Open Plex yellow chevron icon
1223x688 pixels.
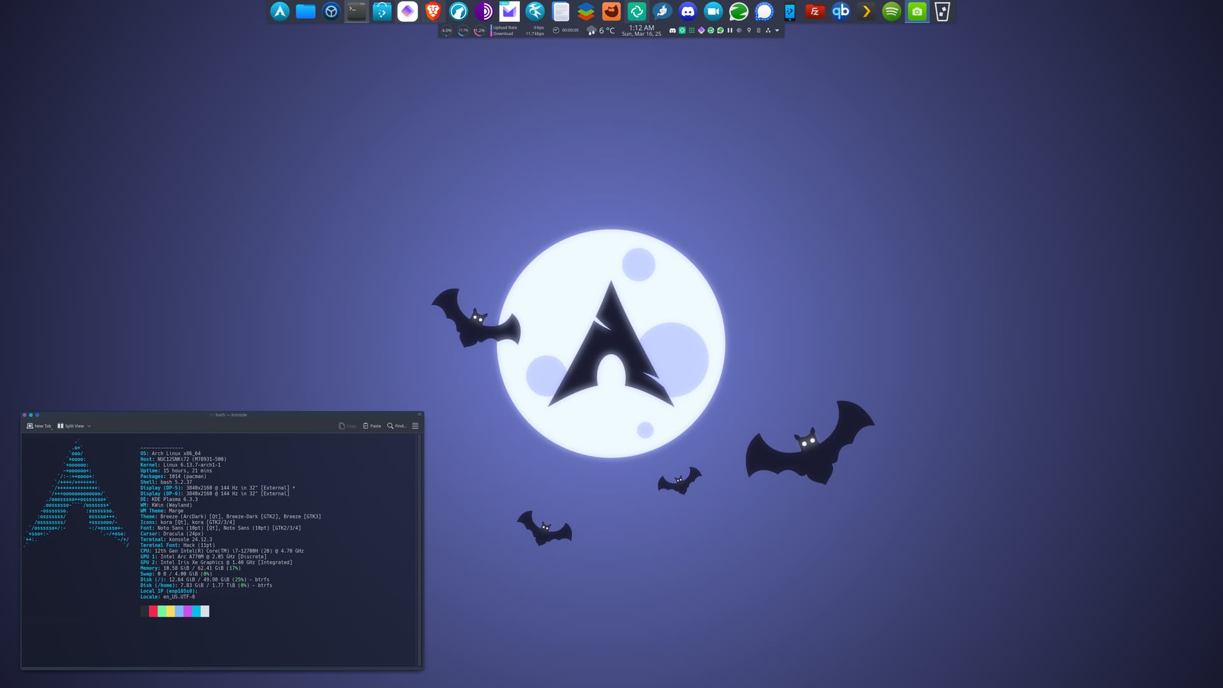tap(866, 11)
